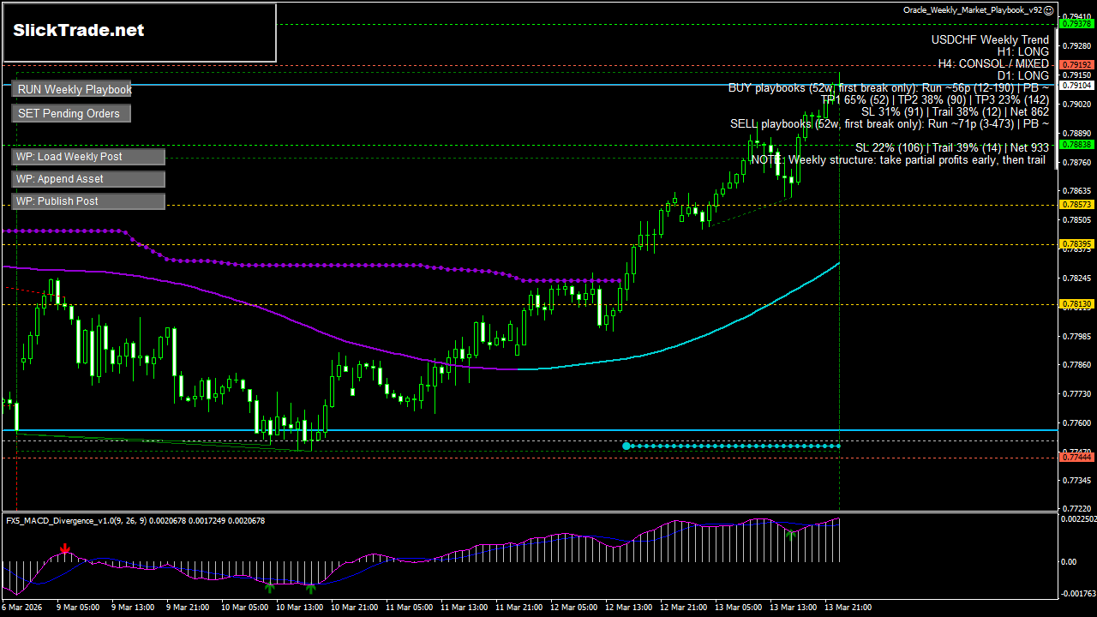Image resolution: width=1097 pixels, height=617 pixels.
Task: Click the 10 Mar 13:00 time label
Action: [301, 607]
